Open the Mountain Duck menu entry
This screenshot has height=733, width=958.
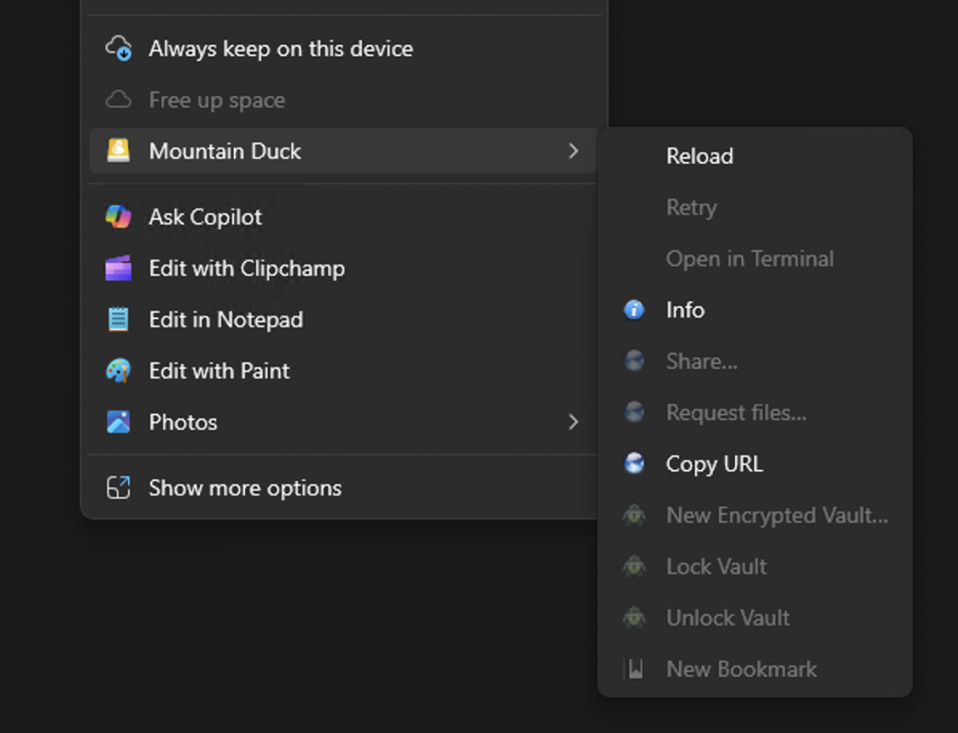tap(344, 151)
